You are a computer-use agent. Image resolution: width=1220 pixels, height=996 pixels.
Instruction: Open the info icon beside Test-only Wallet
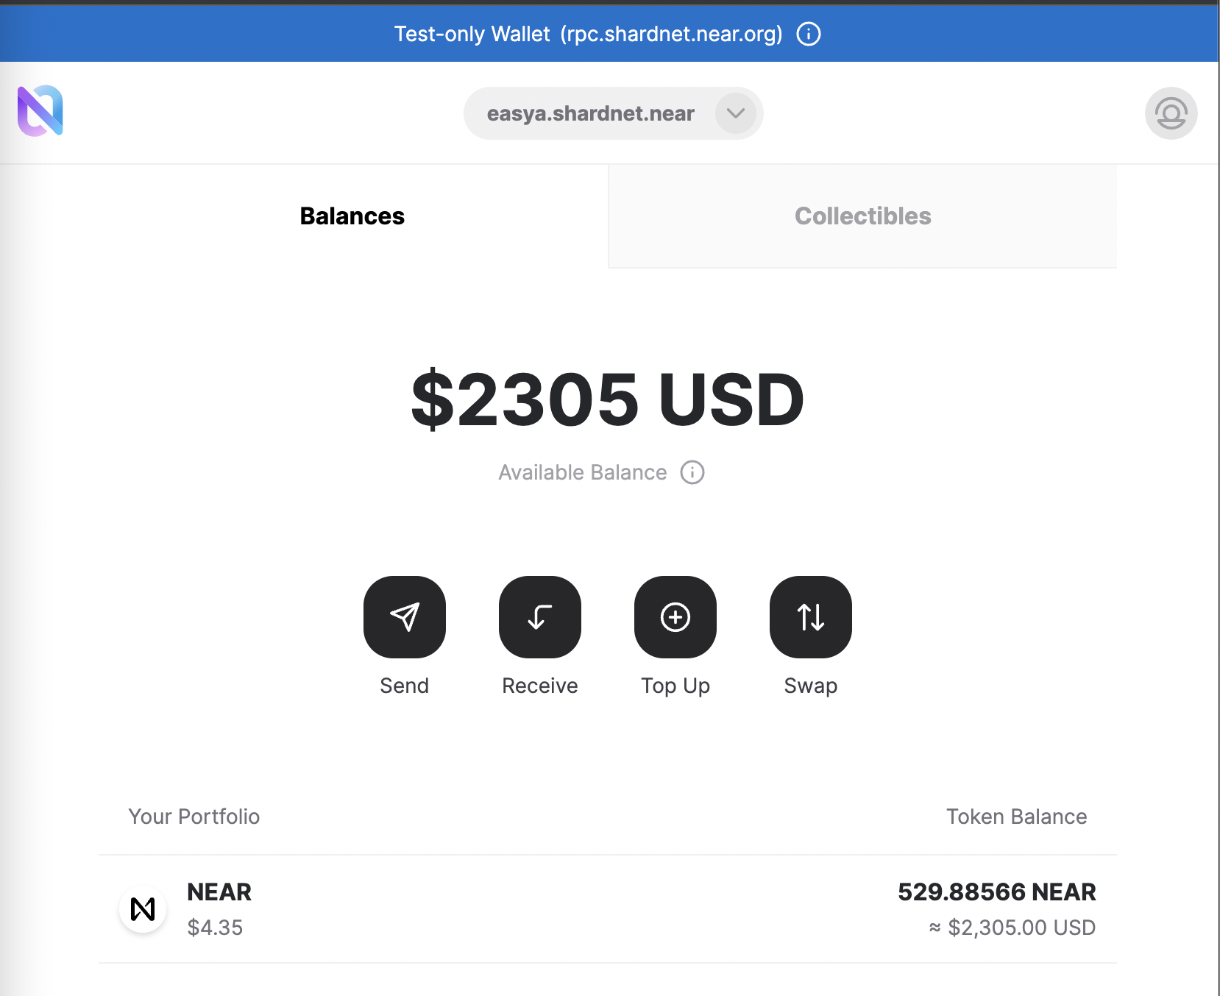pyautogui.click(x=809, y=34)
